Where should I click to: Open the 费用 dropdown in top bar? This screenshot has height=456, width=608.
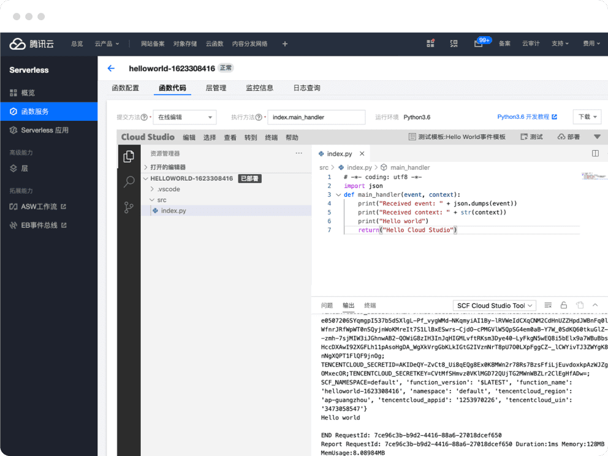(x=591, y=44)
